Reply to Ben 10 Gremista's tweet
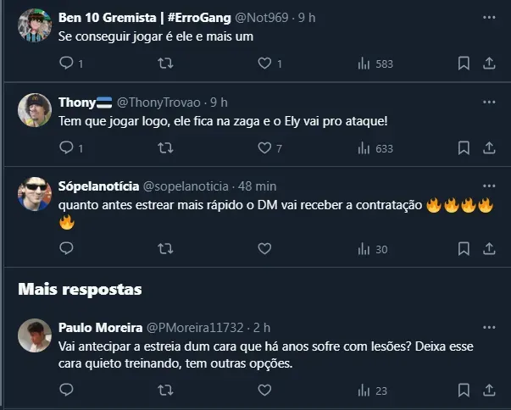The height and width of the screenshot is (410, 511). pyautogui.click(x=67, y=63)
